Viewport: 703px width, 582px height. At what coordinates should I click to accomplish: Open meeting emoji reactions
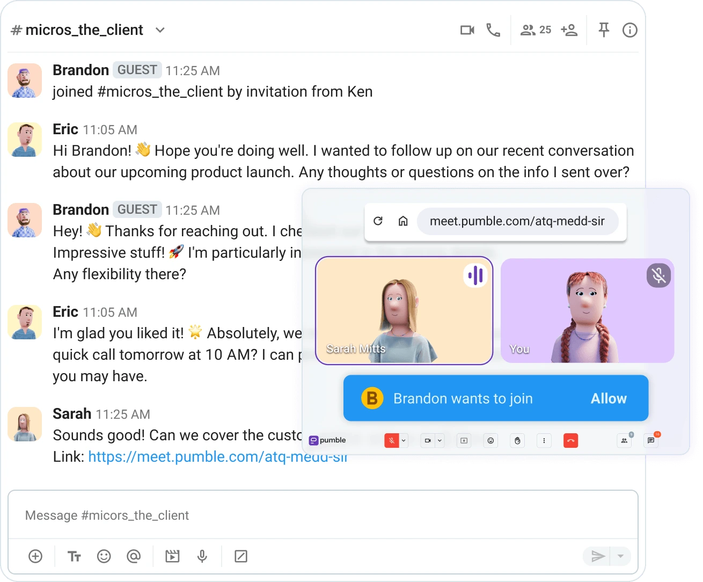pyautogui.click(x=490, y=441)
